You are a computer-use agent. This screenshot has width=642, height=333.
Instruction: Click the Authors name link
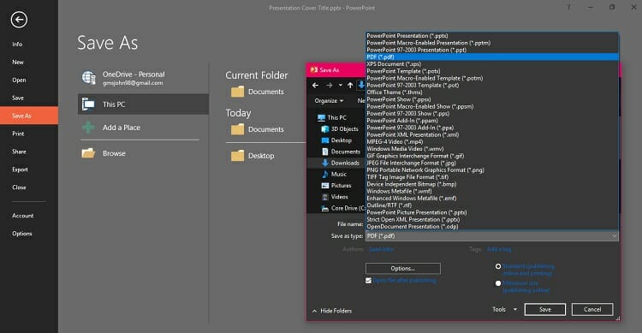pyautogui.click(x=381, y=249)
